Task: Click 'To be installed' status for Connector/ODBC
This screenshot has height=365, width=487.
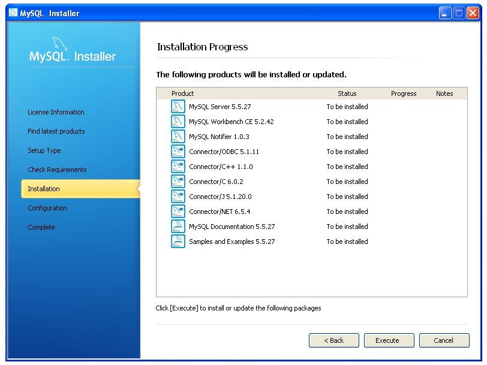Action: coord(347,152)
